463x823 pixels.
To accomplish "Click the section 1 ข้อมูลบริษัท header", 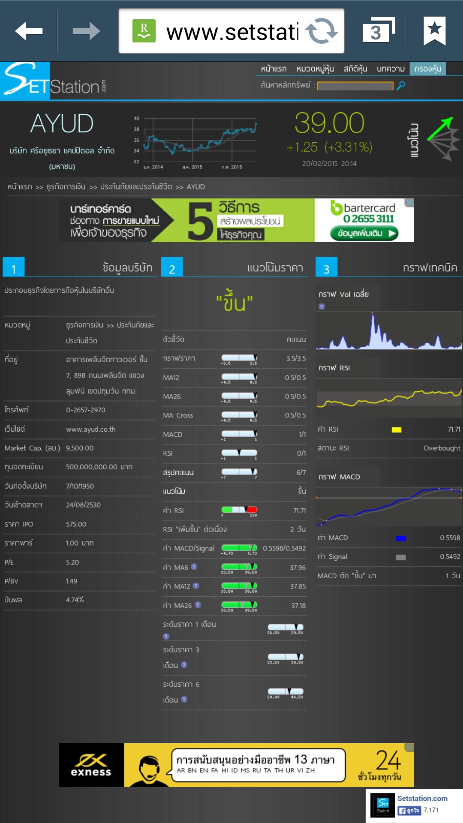I will tap(79, 267).
